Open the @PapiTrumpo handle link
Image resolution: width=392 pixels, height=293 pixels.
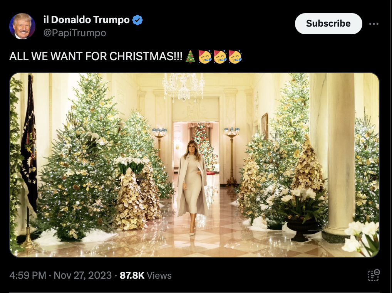[75, 33]
